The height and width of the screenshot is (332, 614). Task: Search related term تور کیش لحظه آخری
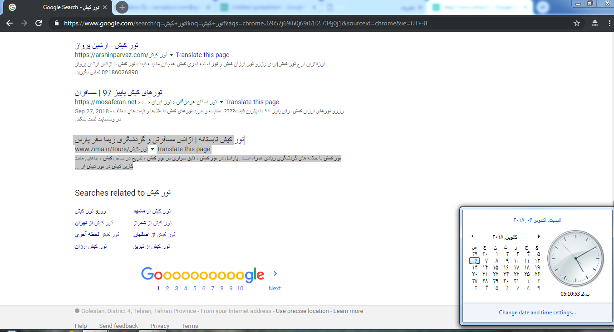click(x=97, y=235)
